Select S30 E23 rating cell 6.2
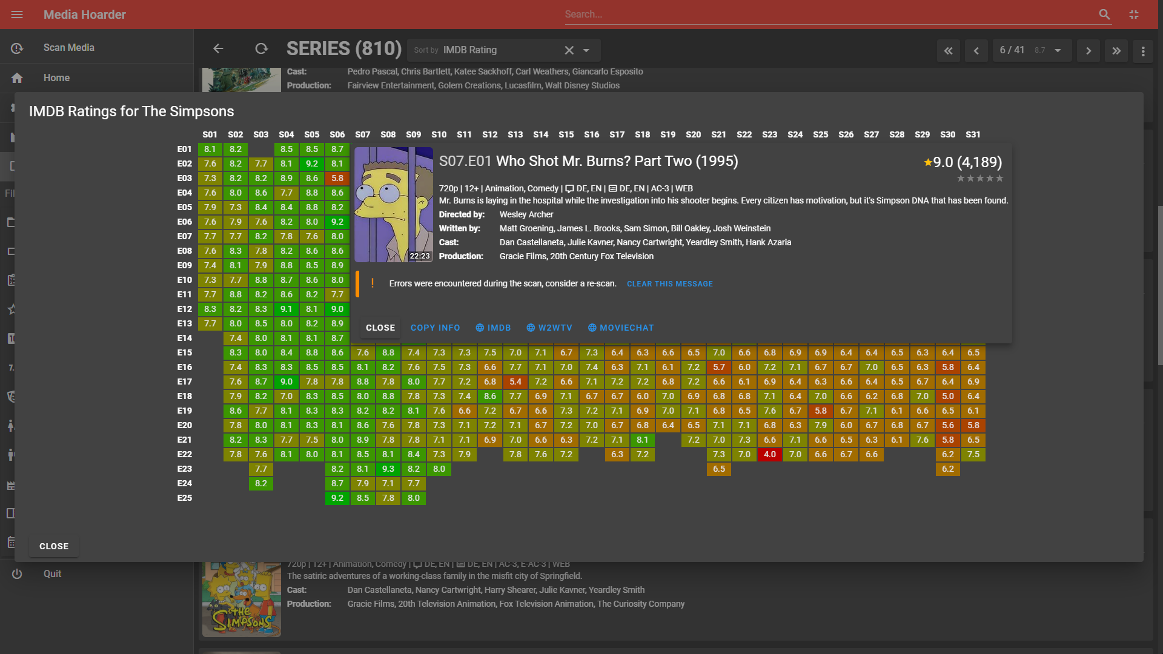This screenshot has height=654, width=1163. (x=948, y=469)
